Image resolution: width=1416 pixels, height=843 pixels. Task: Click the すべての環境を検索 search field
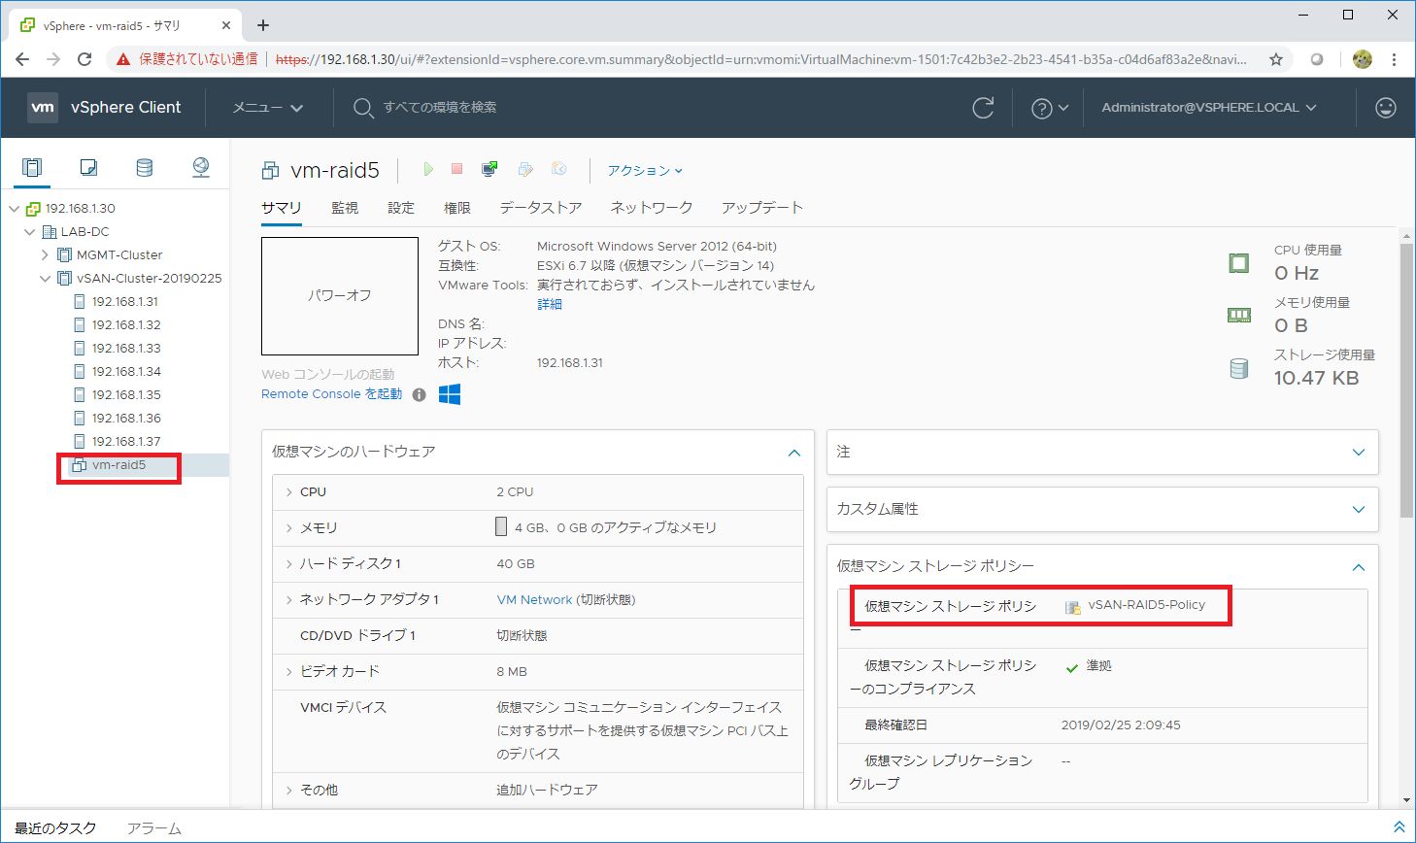[x=440, y=108]
